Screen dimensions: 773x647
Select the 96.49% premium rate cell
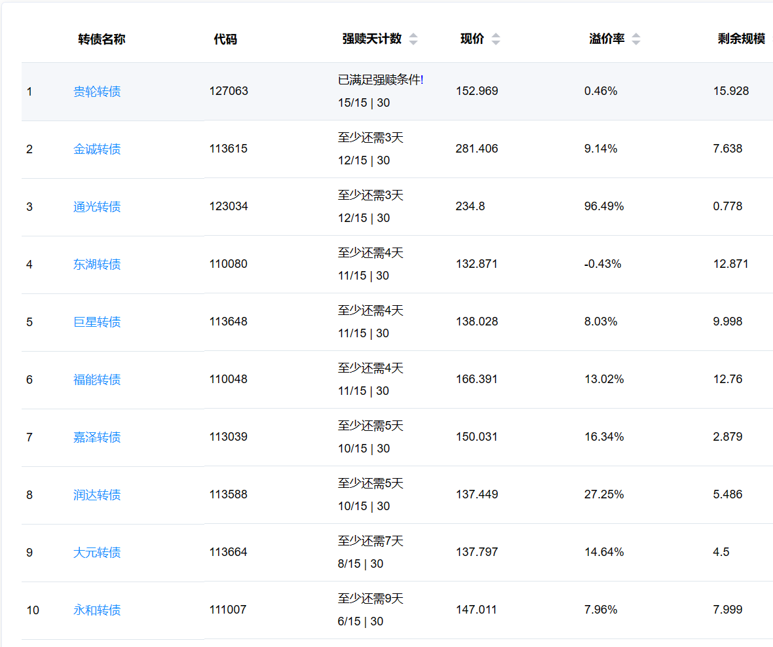pyautogui.click(x=604, y=207)
